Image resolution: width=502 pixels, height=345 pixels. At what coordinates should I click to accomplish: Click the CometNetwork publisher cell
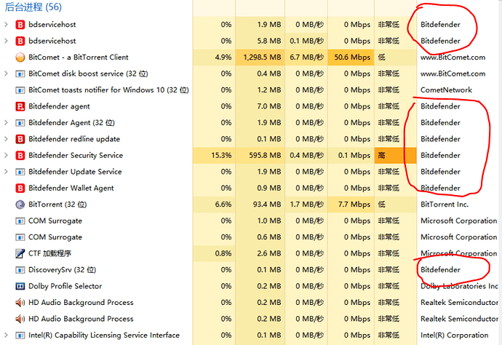tap(446, 90)
